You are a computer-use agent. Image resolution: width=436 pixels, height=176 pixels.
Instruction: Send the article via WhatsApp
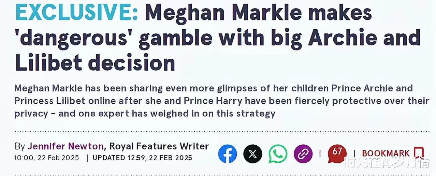click(278, 154)
